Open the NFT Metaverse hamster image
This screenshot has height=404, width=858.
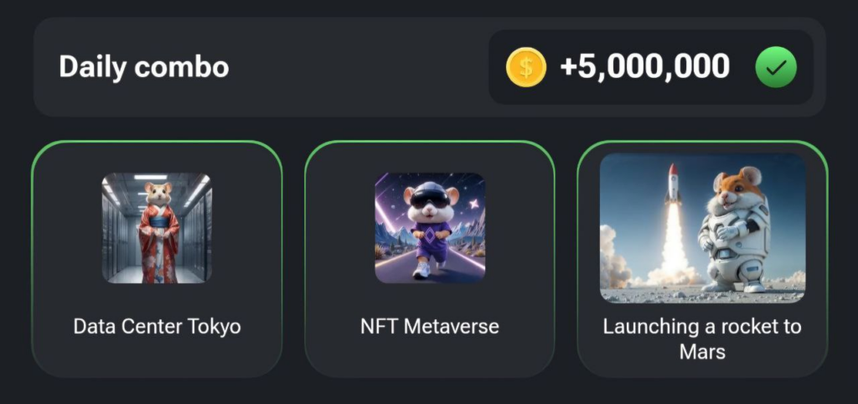[x=430, y=227]
